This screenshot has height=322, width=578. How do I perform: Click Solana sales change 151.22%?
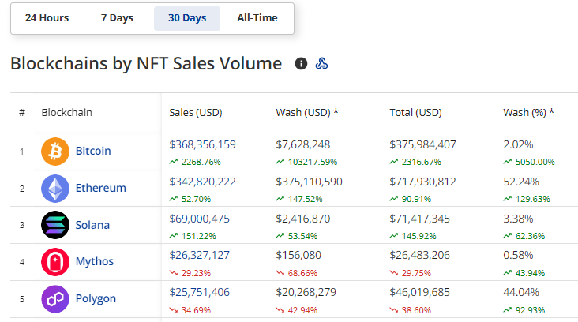point(199,236)
